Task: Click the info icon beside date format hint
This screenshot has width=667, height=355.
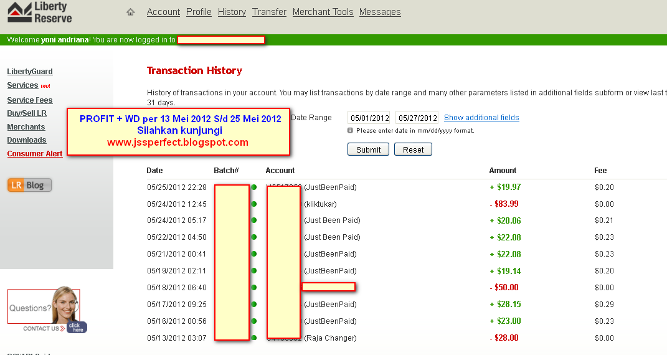Action: (x=350, y=131)
